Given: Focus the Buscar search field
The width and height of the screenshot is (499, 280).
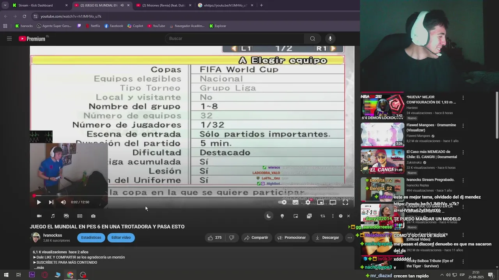Looking at the screenshot, I should tap(235, 38).
